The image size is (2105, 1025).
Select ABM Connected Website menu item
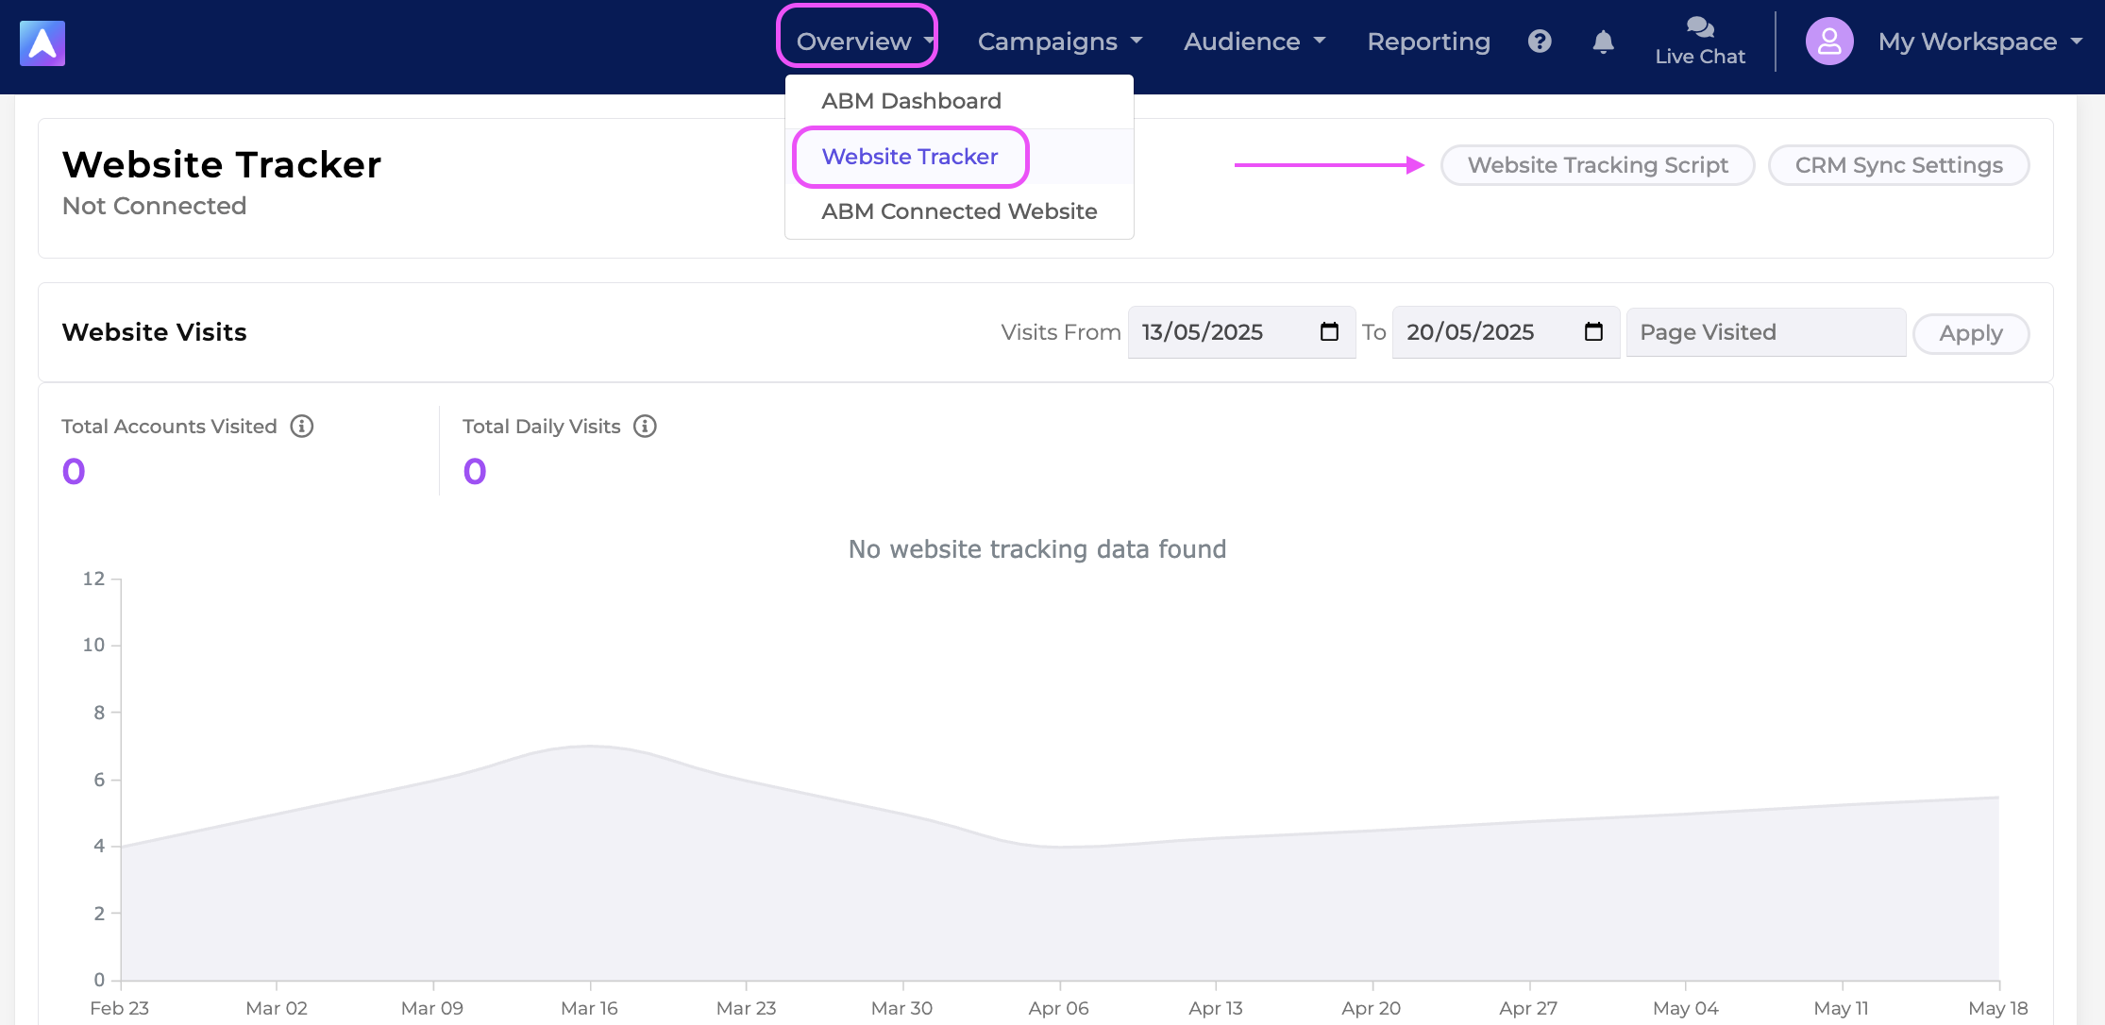pyautogui.click(x=959, y=211)
